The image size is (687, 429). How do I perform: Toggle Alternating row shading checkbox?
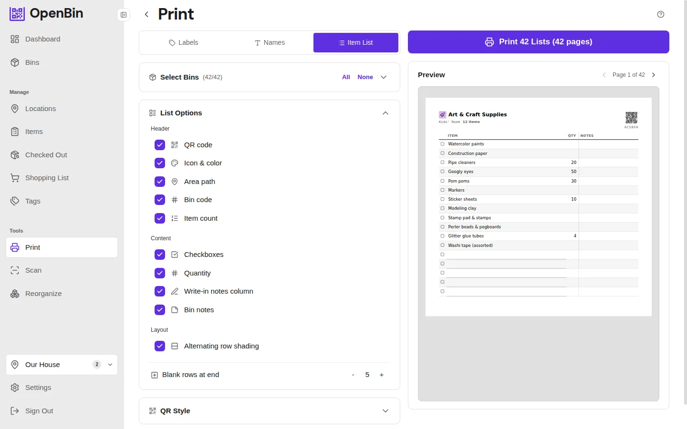point(160,346)
